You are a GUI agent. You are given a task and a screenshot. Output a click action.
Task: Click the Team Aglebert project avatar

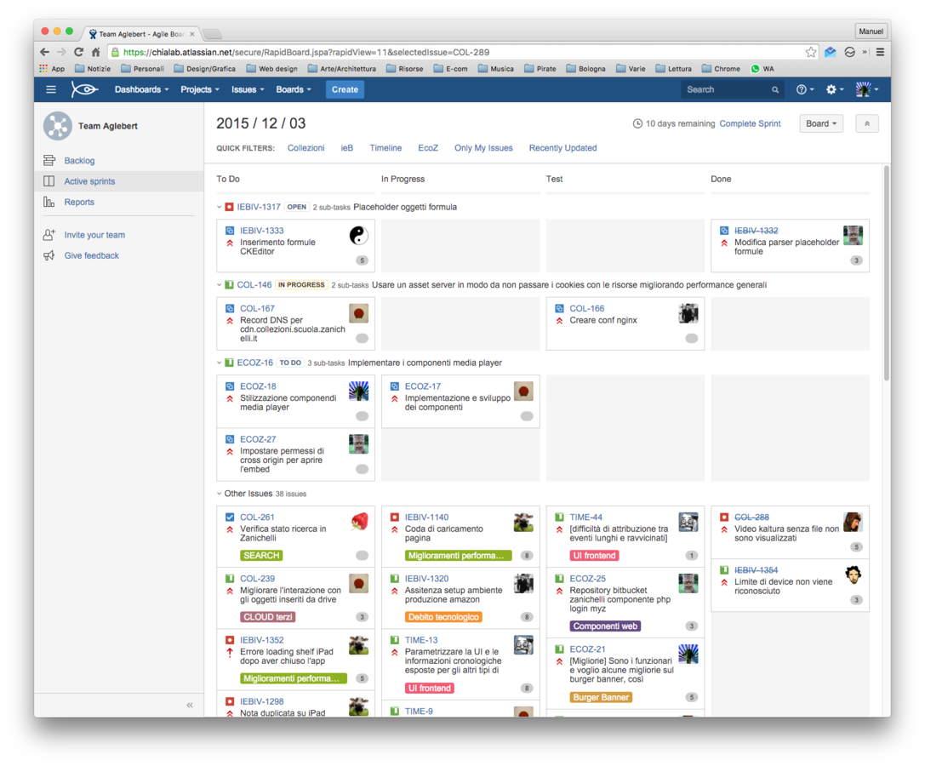point(58,126)
